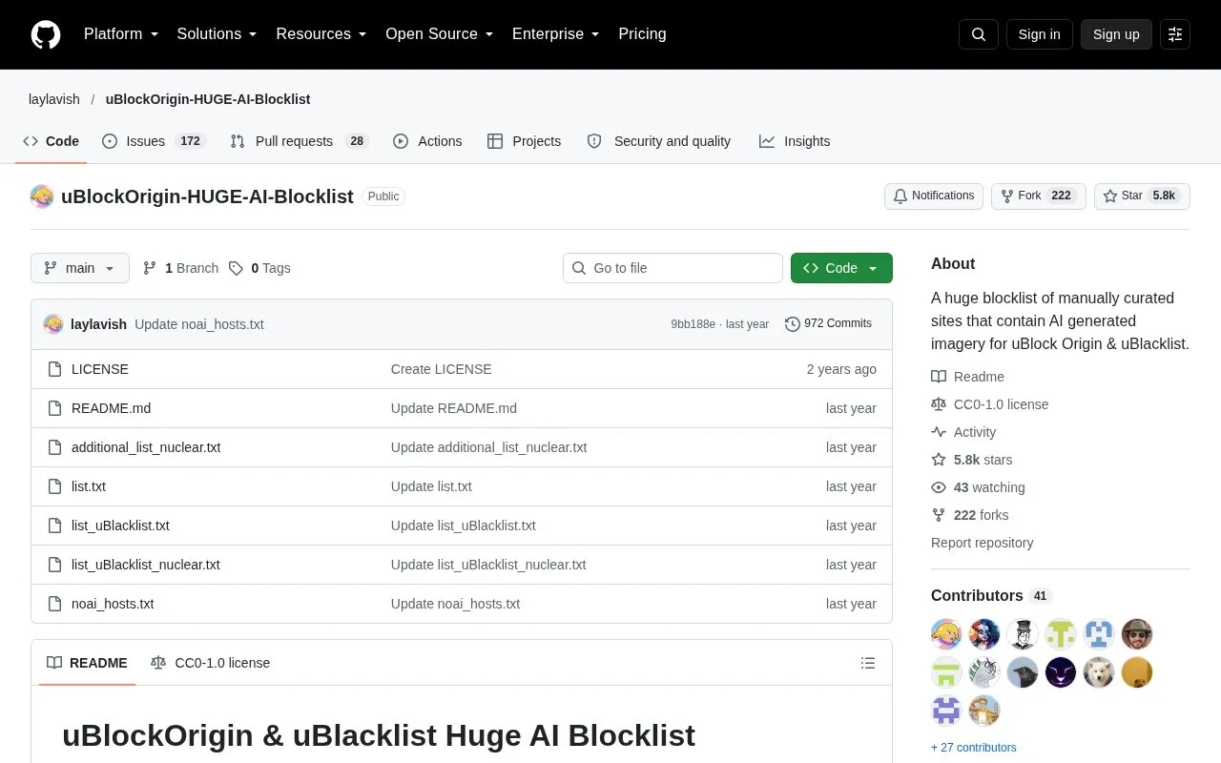Open the search magnifier button
Viewport: 1221px width, 763px height.
[979, 34]
